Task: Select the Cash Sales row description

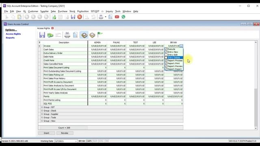Action: coord(65,49)
